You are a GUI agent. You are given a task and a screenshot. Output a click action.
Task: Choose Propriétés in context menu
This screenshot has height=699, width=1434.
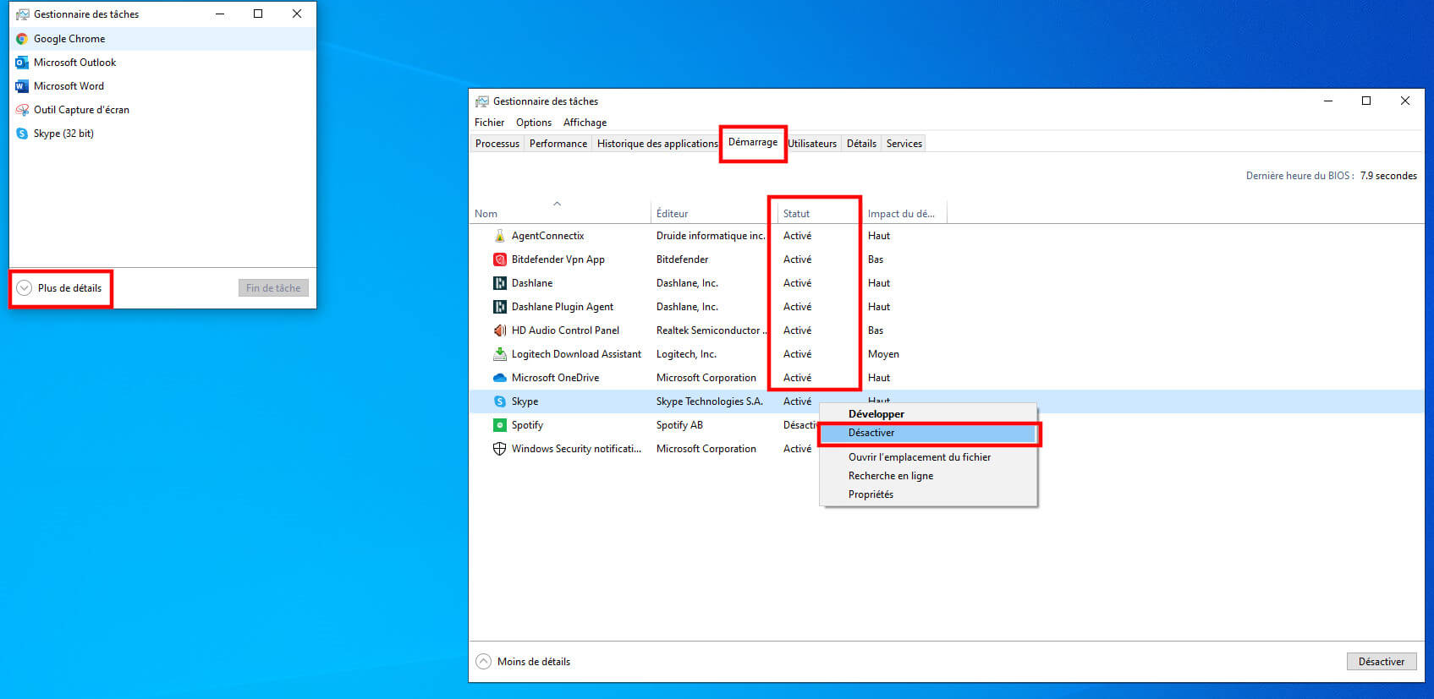928,494
